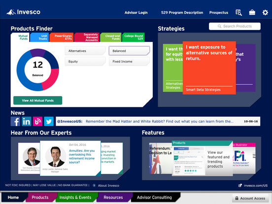This screenshot has height=204, width=272.
Task: Open the Separately Managed Accounts tab
Action: (87, 37)
